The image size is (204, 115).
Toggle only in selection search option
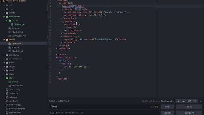tap(189, 101)
